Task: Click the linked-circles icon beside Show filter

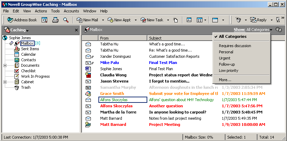Action: pos(279,30)
